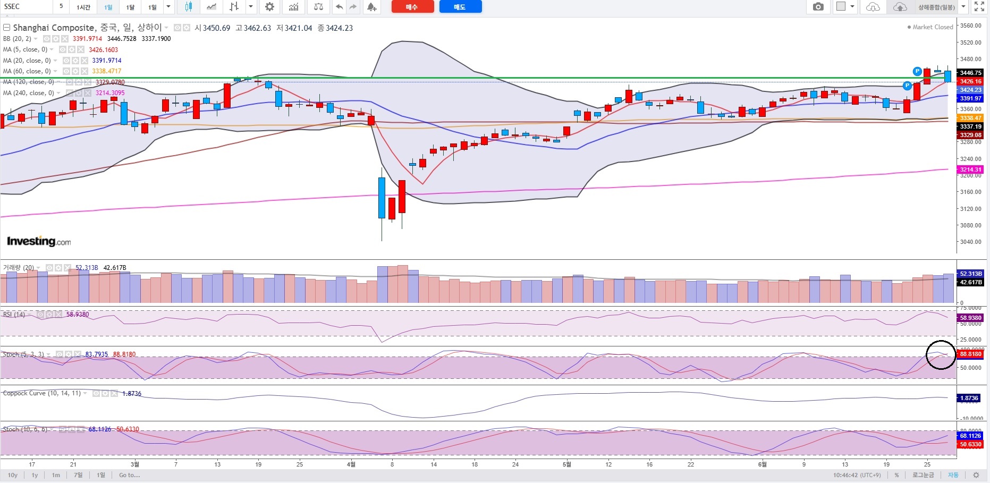Toggle log scale (로그눈금) on price axis

[x=923, y=475]
